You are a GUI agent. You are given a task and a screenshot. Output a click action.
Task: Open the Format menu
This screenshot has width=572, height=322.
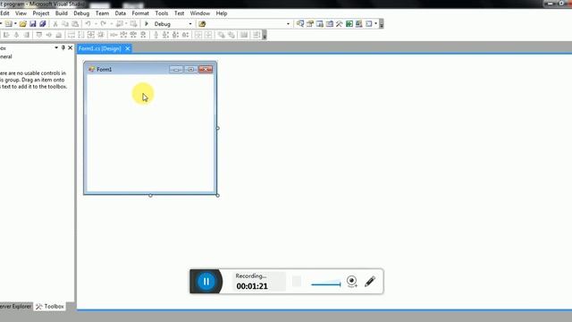pos(140,13)
